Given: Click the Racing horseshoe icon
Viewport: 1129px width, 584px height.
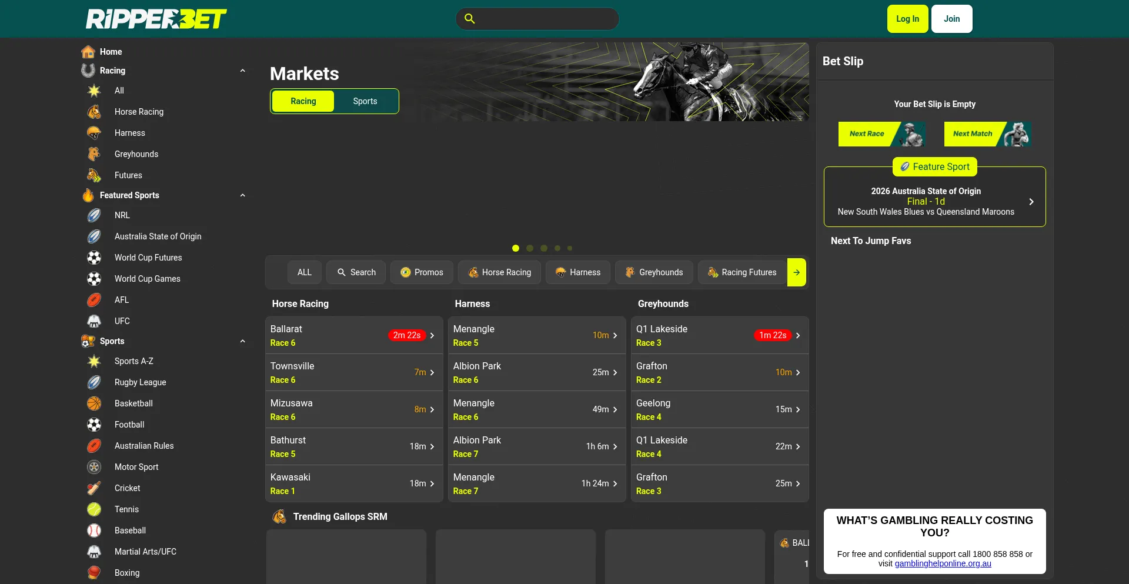Looking at the screenshot, I should tap(88, 71).
